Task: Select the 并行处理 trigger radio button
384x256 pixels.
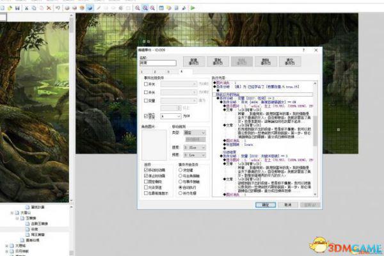Action: pyautogui.click(x=180, y=193)
